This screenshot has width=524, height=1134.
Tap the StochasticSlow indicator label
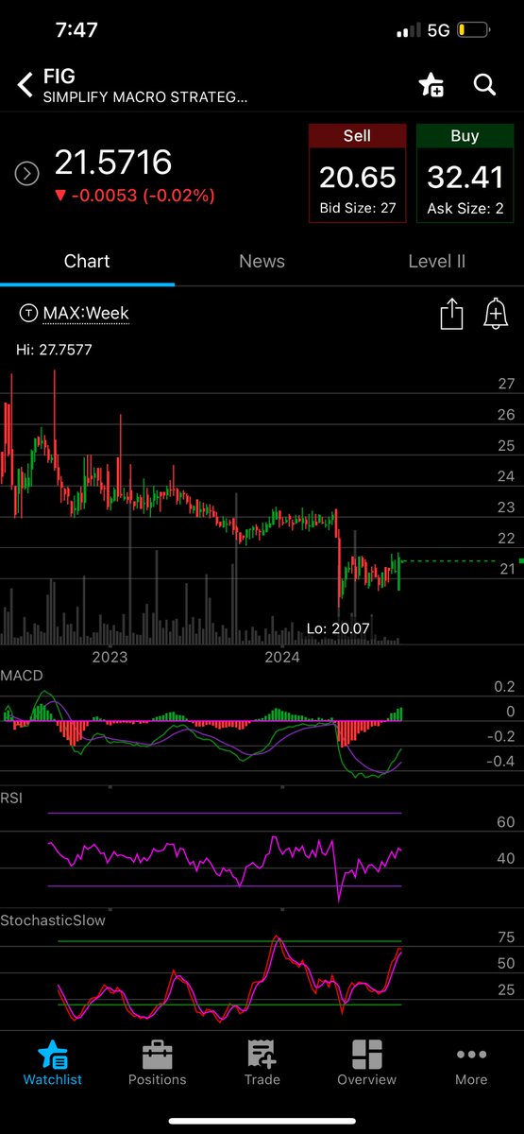tap(53, 919)
